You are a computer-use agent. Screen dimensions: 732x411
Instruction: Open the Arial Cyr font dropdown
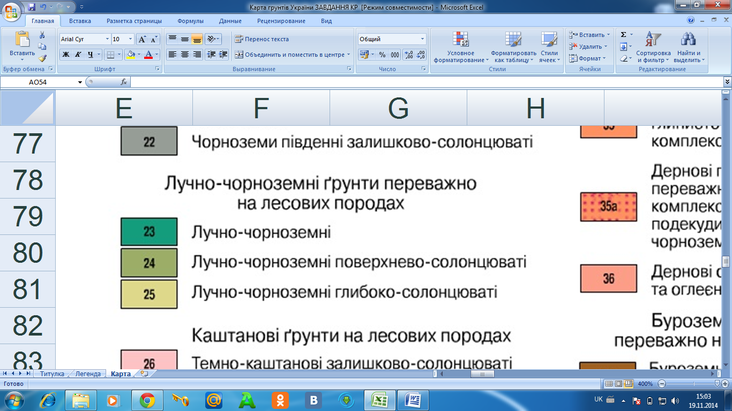[106, 39]
